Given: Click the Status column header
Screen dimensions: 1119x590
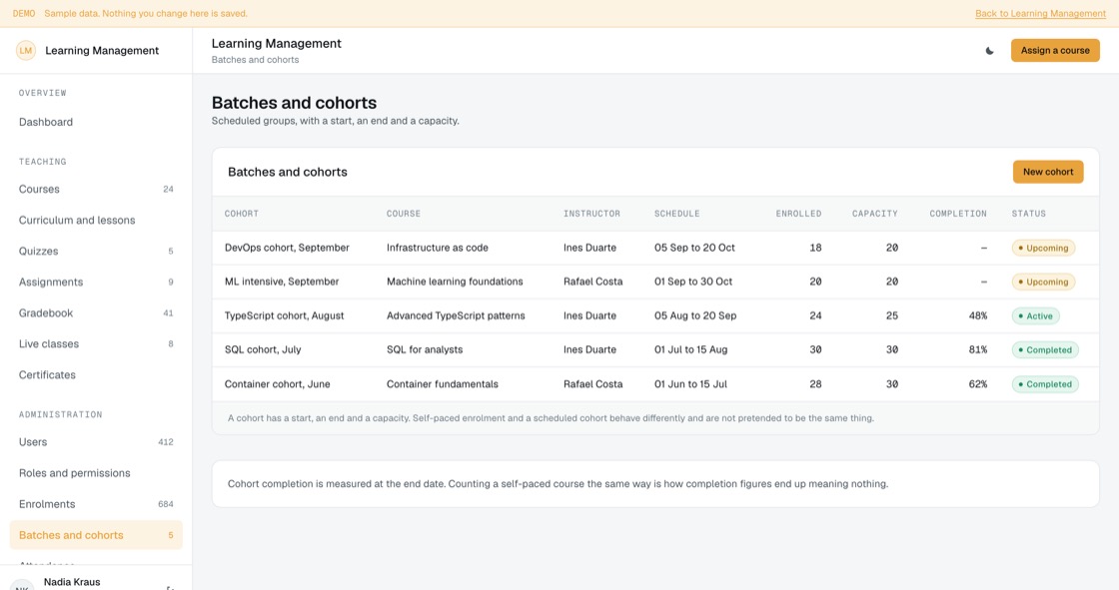Looking at the screenshot, I should tap(1028, 214).
